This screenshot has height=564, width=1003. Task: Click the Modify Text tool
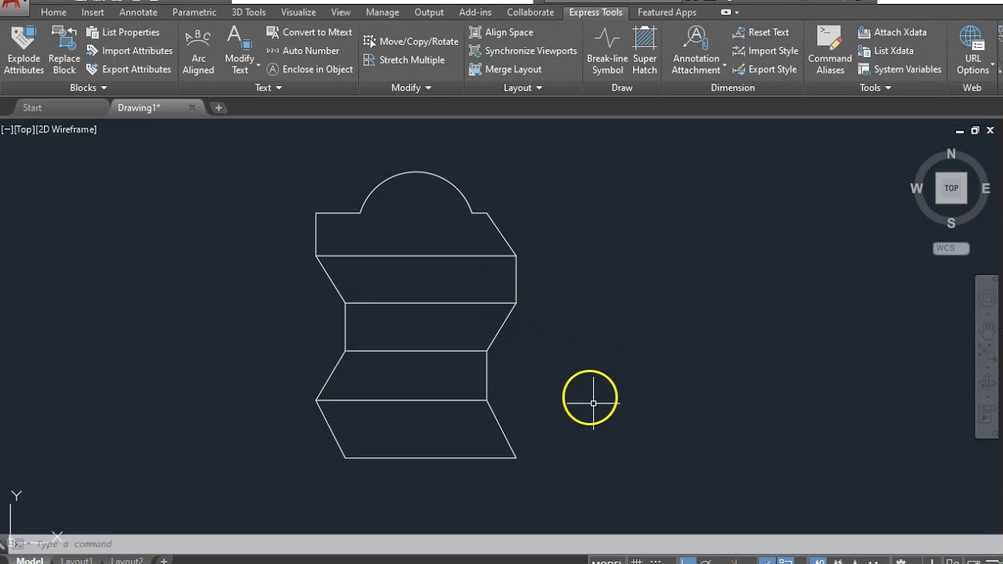tap(239, 50)
